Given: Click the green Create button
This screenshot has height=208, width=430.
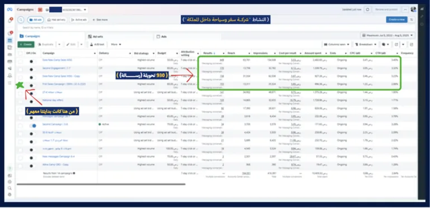Looking at the screenshot, I should (x=26, y=44).
